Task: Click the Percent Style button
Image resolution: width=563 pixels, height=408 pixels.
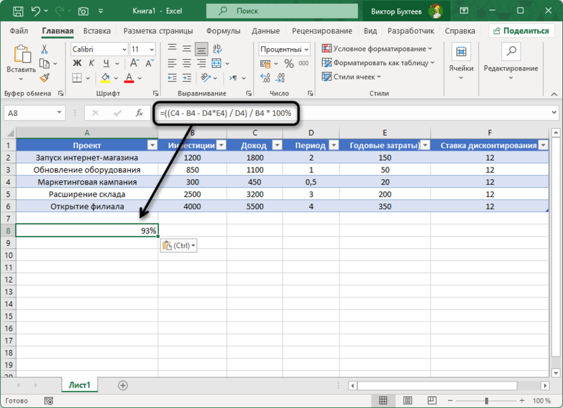Action: click(x=289, y=63)
